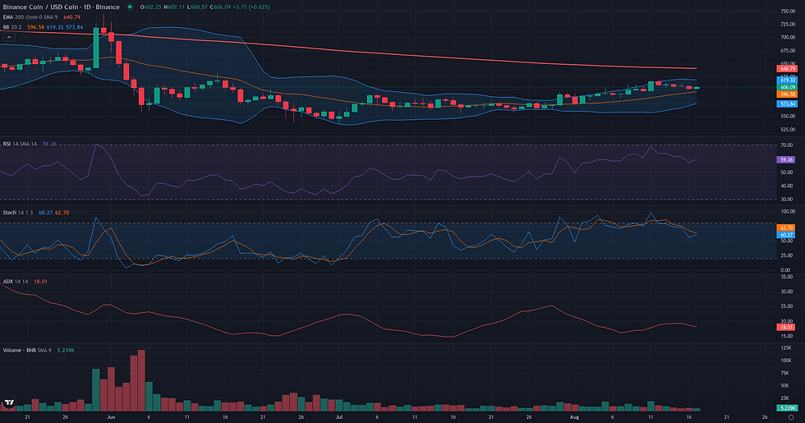
Task: Click the 60.27 value in Stoch legend
Action: 46,213
